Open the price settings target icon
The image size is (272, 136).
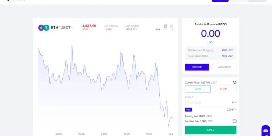(234, 83)
